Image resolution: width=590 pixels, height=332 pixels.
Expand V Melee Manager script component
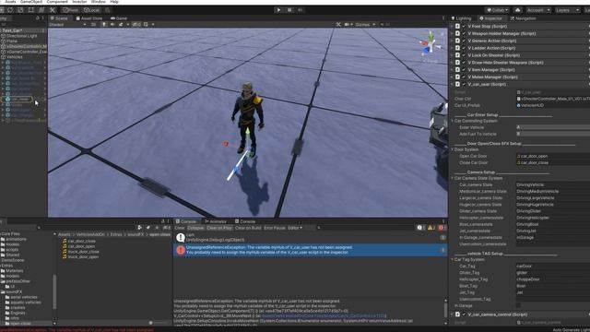pos(452,77)
